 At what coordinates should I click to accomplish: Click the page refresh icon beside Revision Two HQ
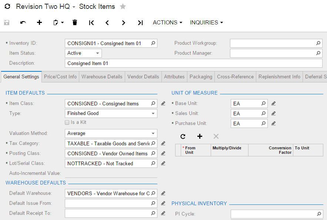pos(7,6)
